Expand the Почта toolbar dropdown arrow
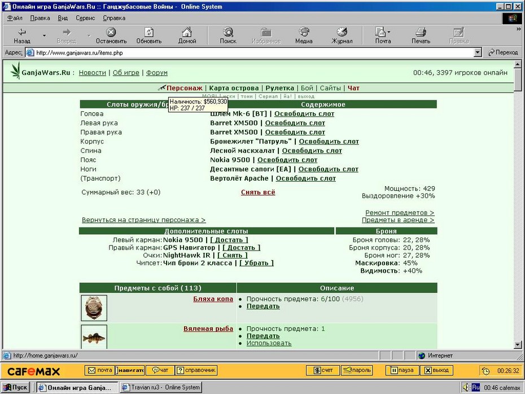This screenshot has width=525, height=394. (x=389, y=32)
